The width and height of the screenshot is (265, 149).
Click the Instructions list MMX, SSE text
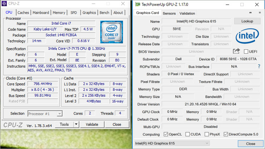pos(77,68)
